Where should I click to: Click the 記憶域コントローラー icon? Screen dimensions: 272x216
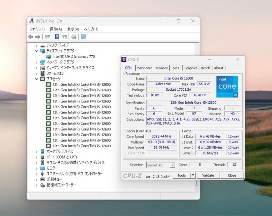click(43, 185)
